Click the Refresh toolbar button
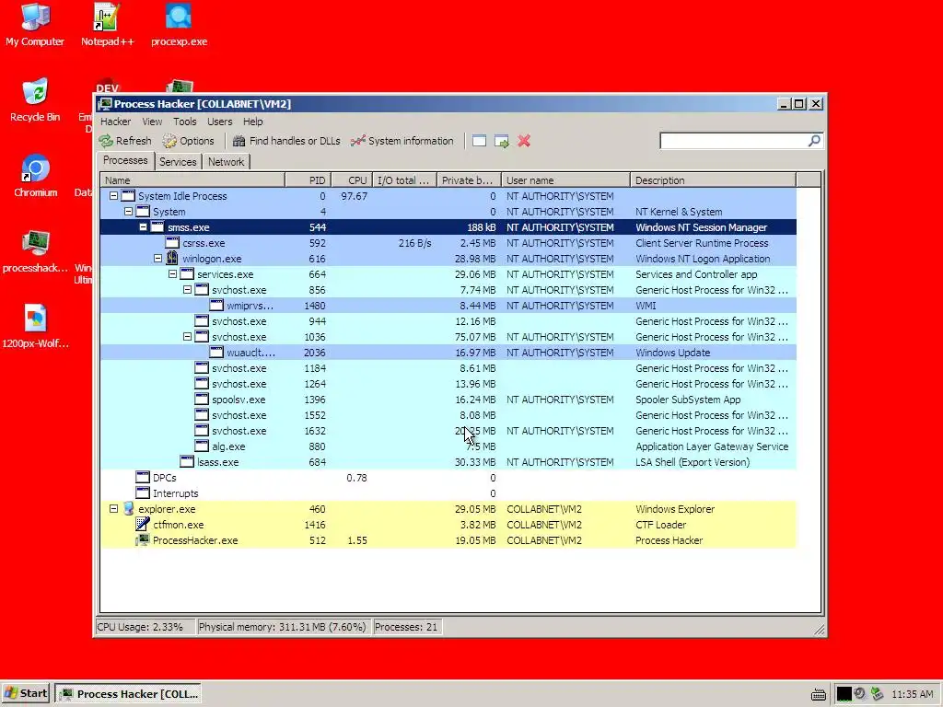 click(125, 141)
